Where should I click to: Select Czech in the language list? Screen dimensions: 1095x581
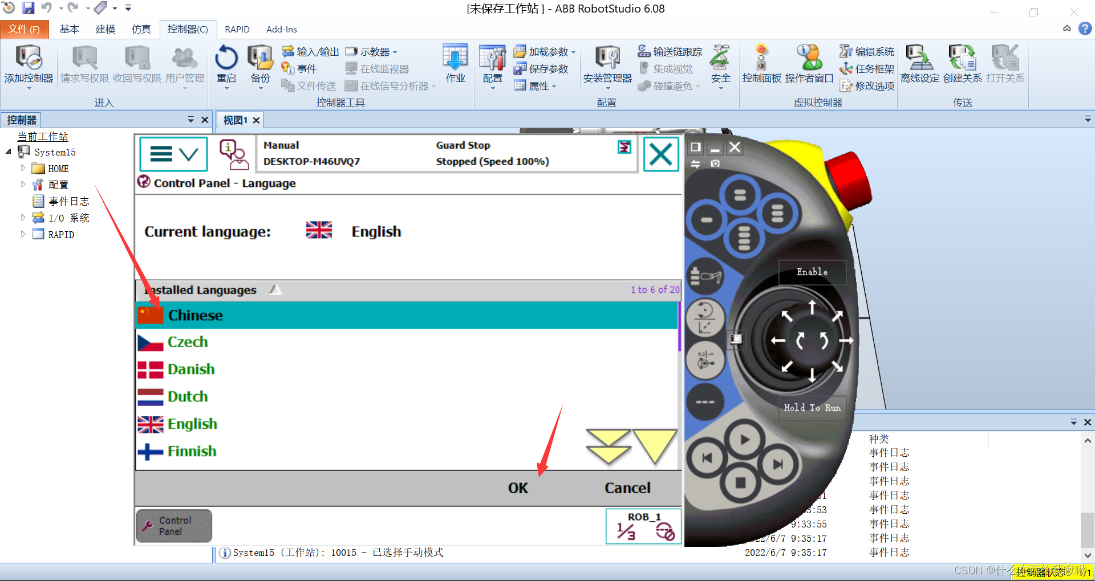pos(407,342)
